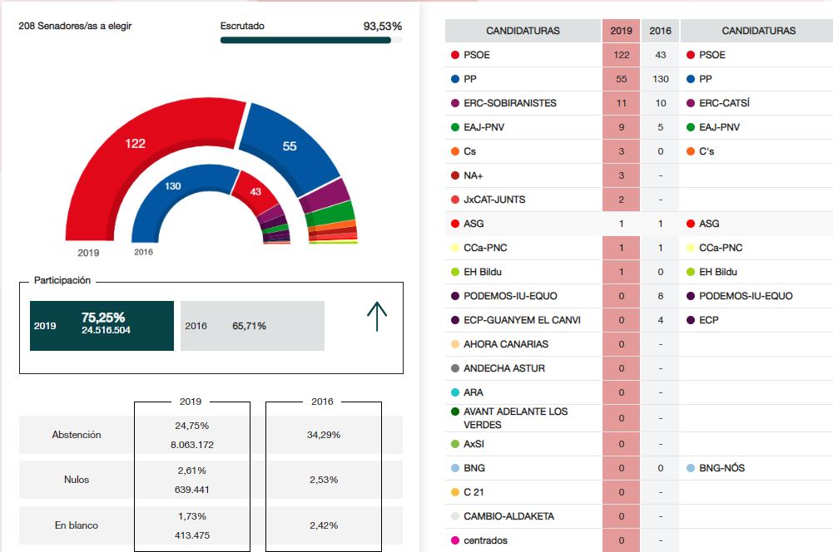The width and height of the screenshot is (833, 552).
Task: Click the participation up arrow icon
Action: (x=377, y=317)
